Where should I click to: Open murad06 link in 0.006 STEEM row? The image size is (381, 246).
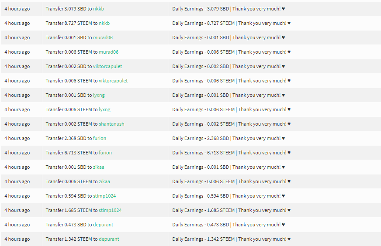coord(109,52)
